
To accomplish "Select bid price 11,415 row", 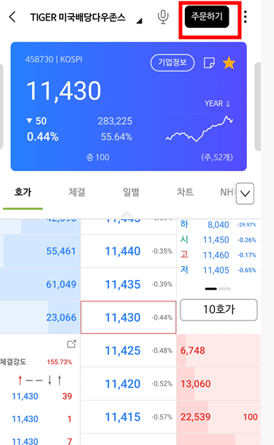I will [129, 417].
